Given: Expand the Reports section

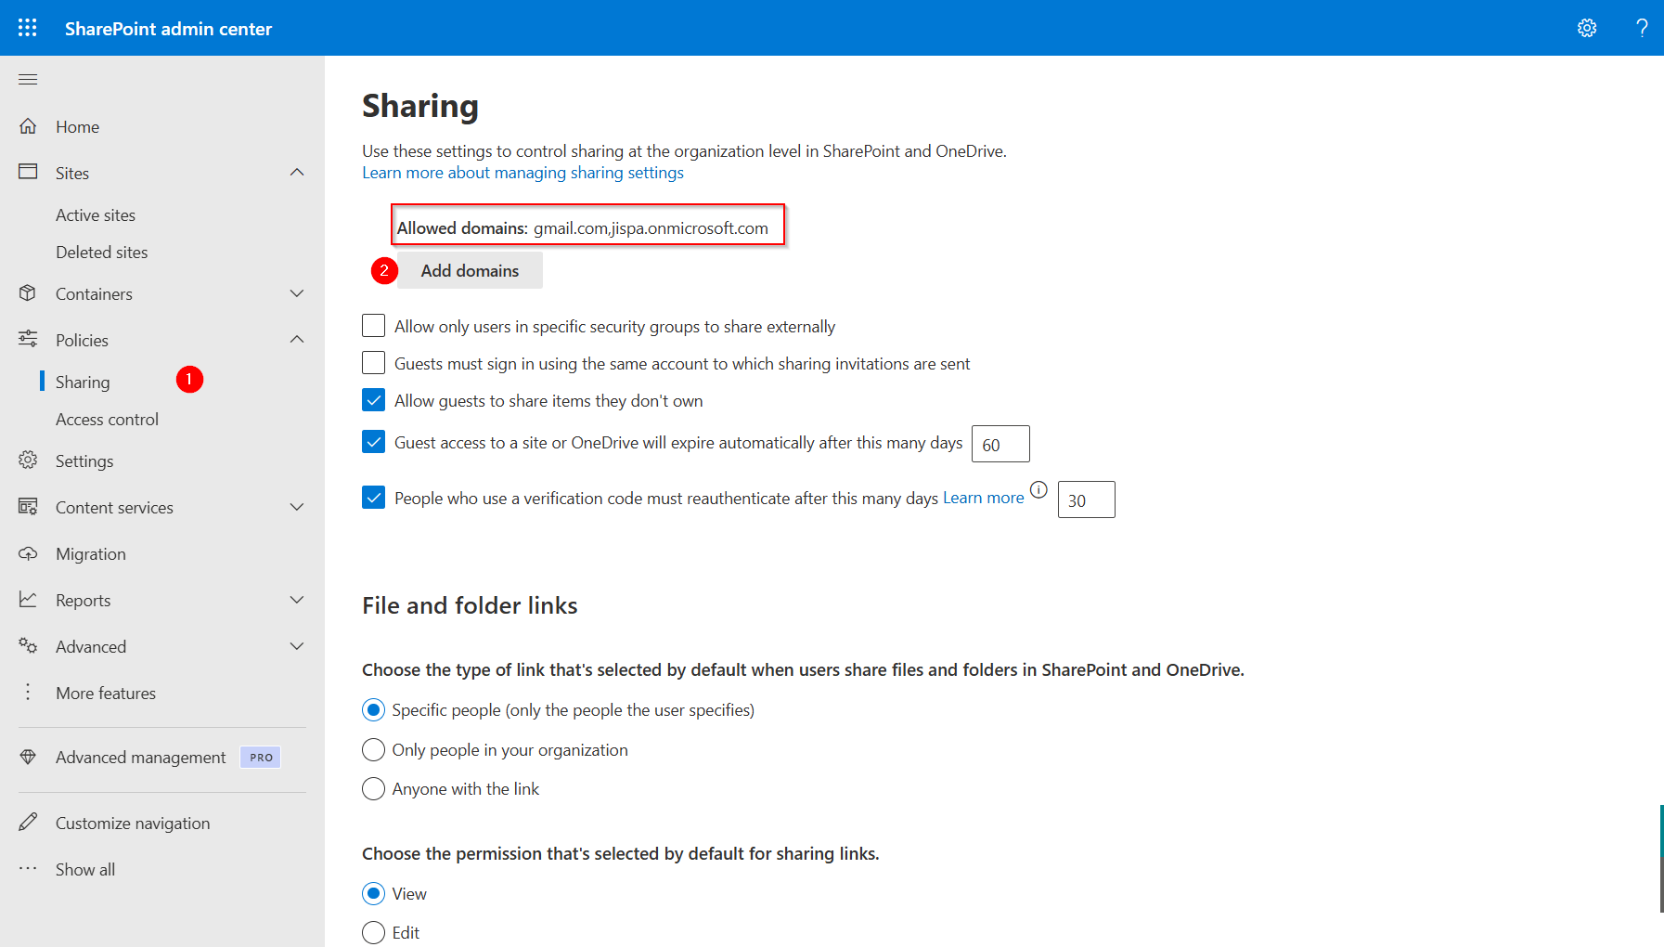Looking at the screenshot, I should pos(297,599).
